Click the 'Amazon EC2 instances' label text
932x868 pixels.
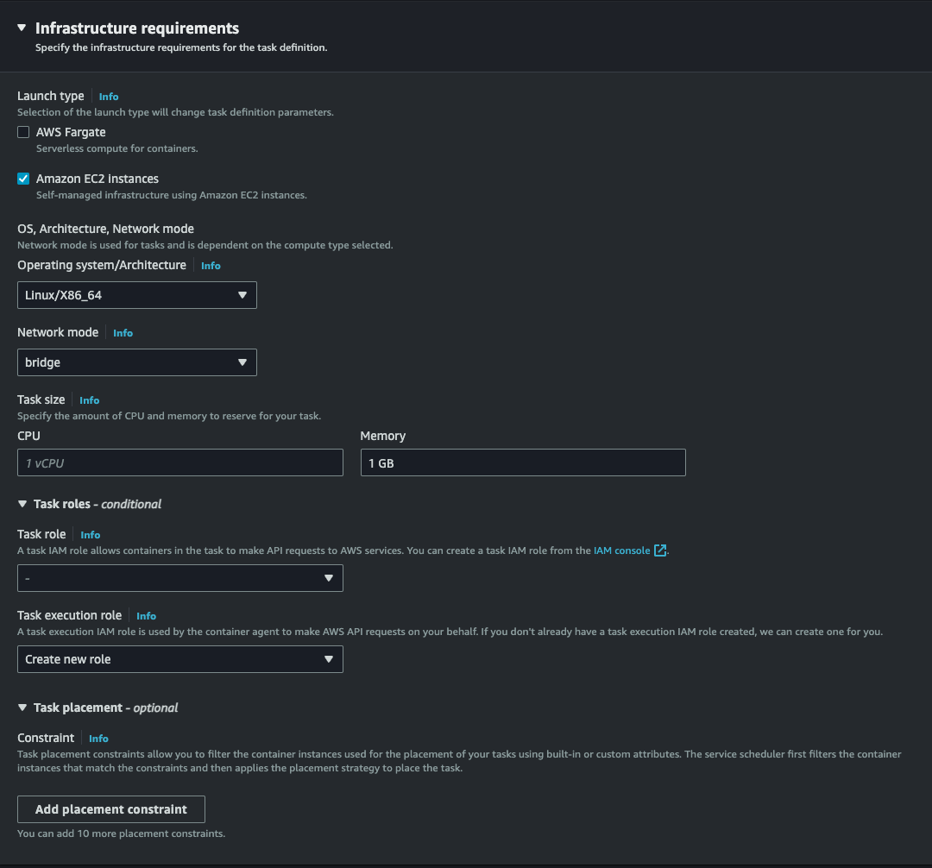(x=98, y=179)
